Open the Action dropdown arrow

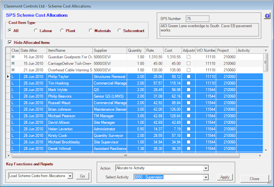(x=206, y=168)
